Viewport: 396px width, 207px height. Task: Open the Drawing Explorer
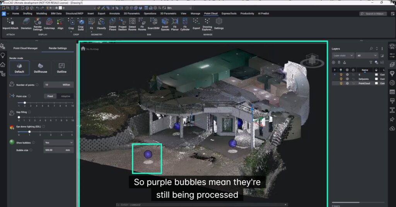pos(207,24)
